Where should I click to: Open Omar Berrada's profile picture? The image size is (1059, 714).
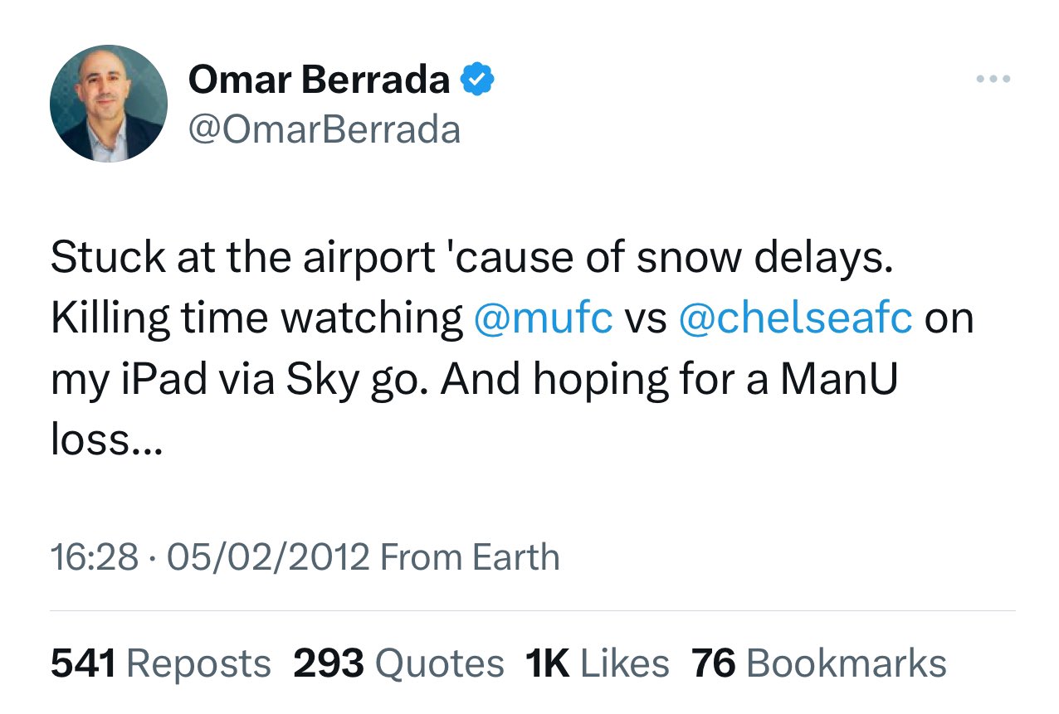tap(109, 104)
